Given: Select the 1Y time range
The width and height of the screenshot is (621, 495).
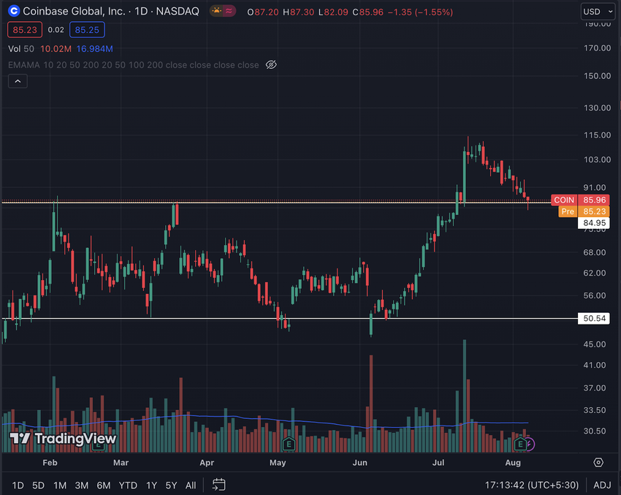Looking at the screenshot, I should coord(152,485).
